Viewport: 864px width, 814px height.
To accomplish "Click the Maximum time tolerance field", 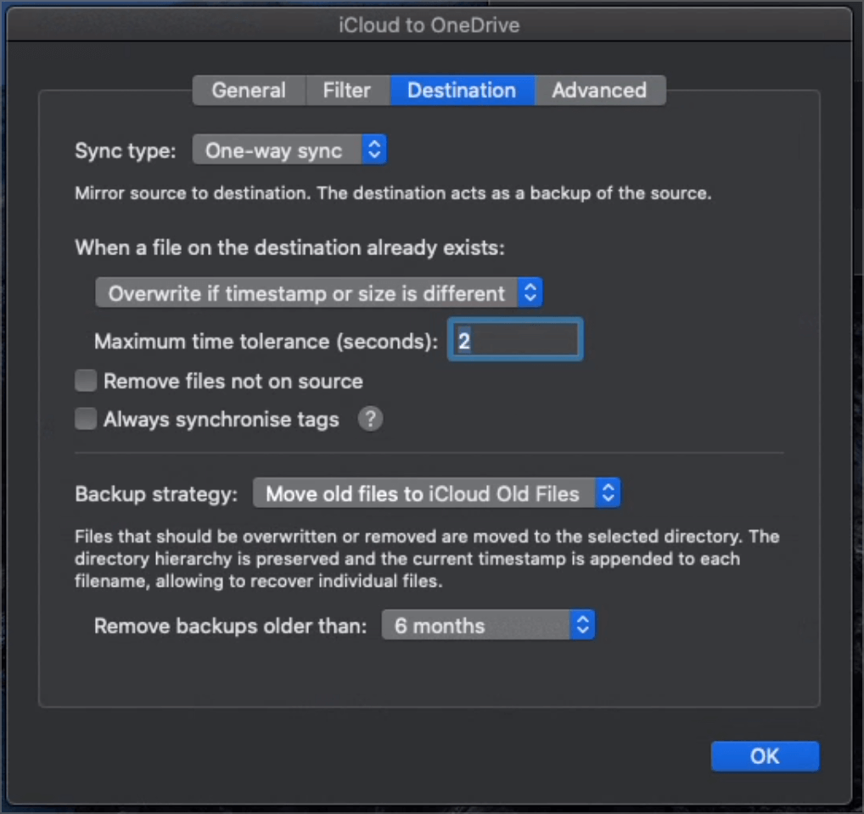I will pyautogui.click(x=515, y=340).
